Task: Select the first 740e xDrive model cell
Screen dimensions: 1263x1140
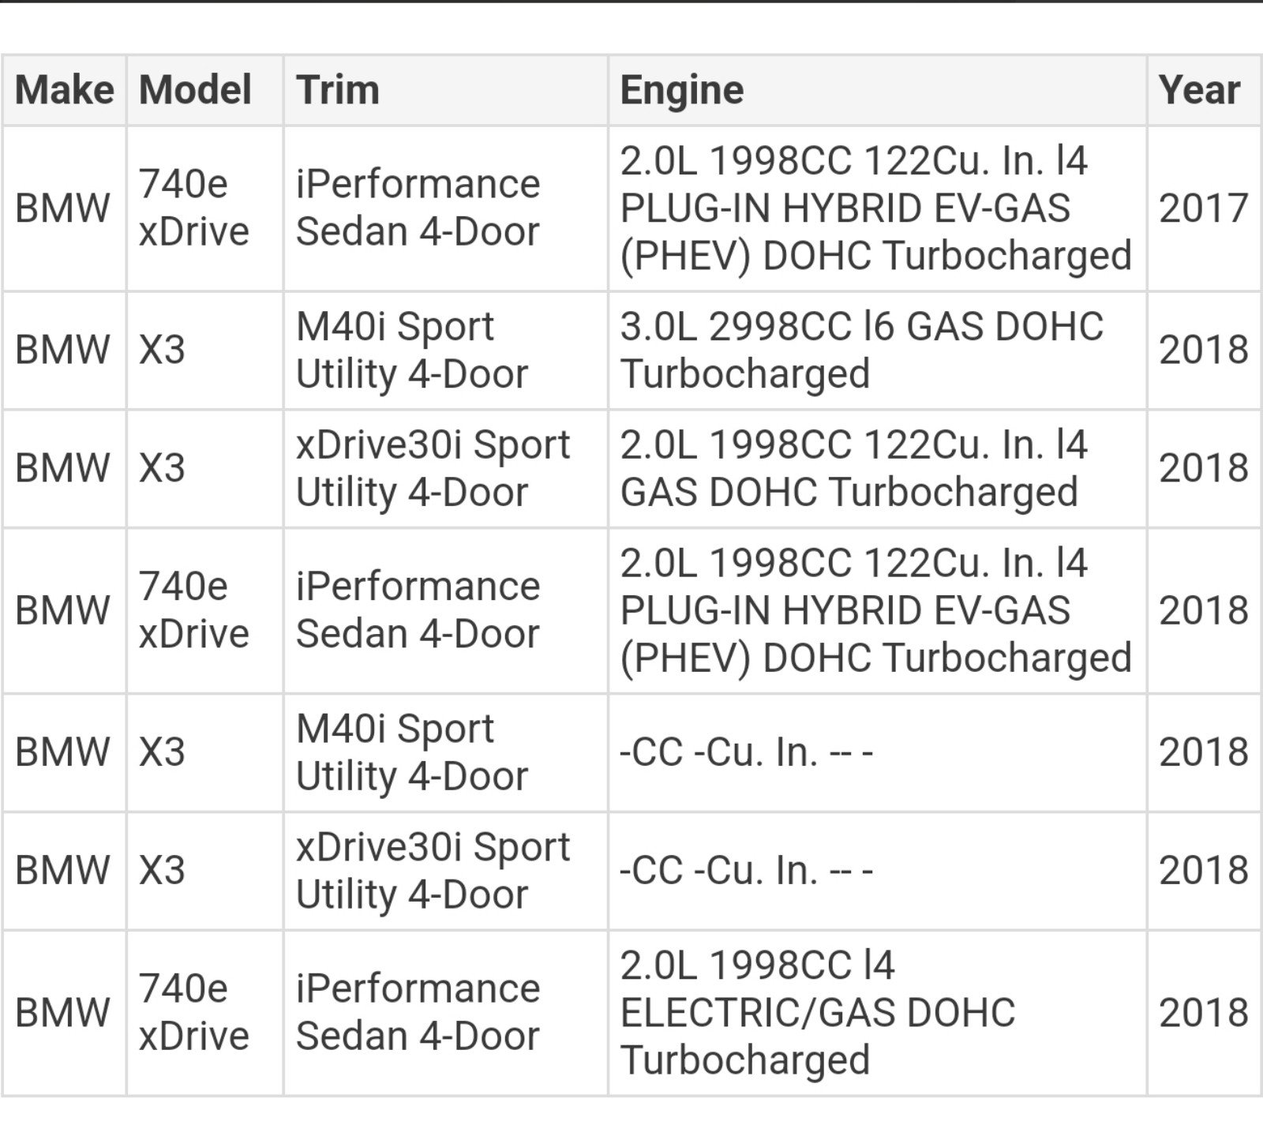Action: coord(204,208)
